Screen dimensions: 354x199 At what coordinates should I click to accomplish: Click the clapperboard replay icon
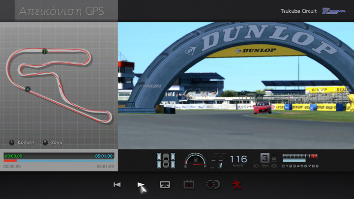coord(189,185)
